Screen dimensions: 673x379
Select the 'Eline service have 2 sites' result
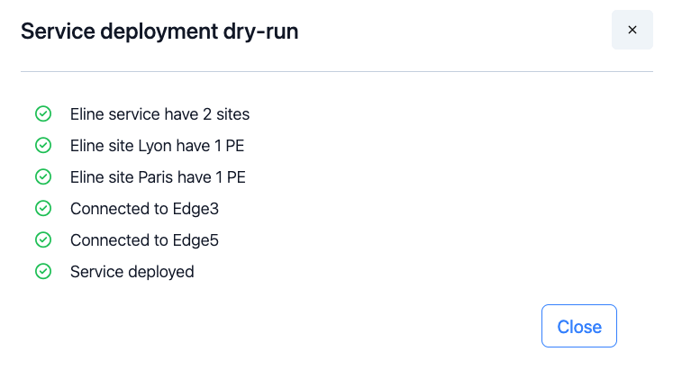point(159,114)
